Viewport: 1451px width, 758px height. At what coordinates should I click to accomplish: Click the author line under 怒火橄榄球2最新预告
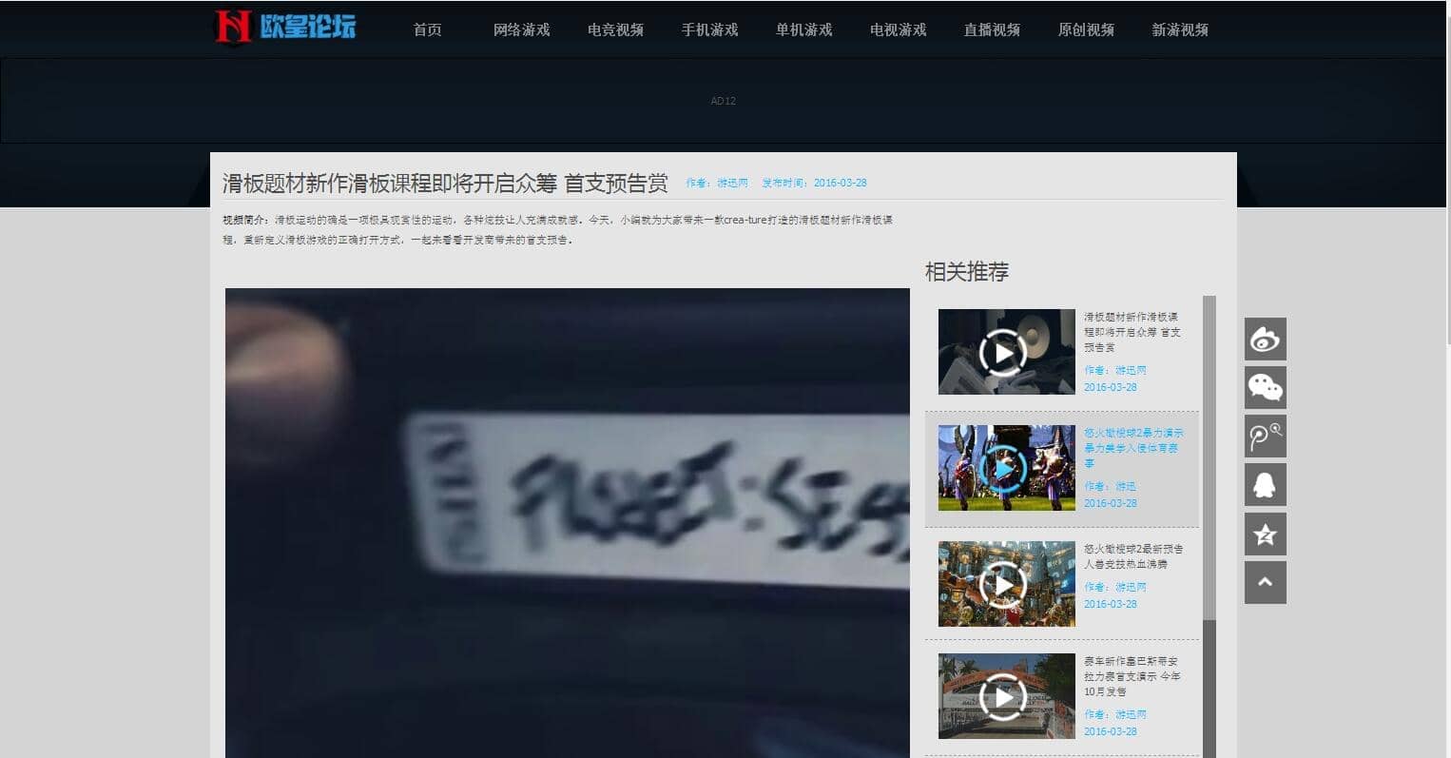[1115, 587]
